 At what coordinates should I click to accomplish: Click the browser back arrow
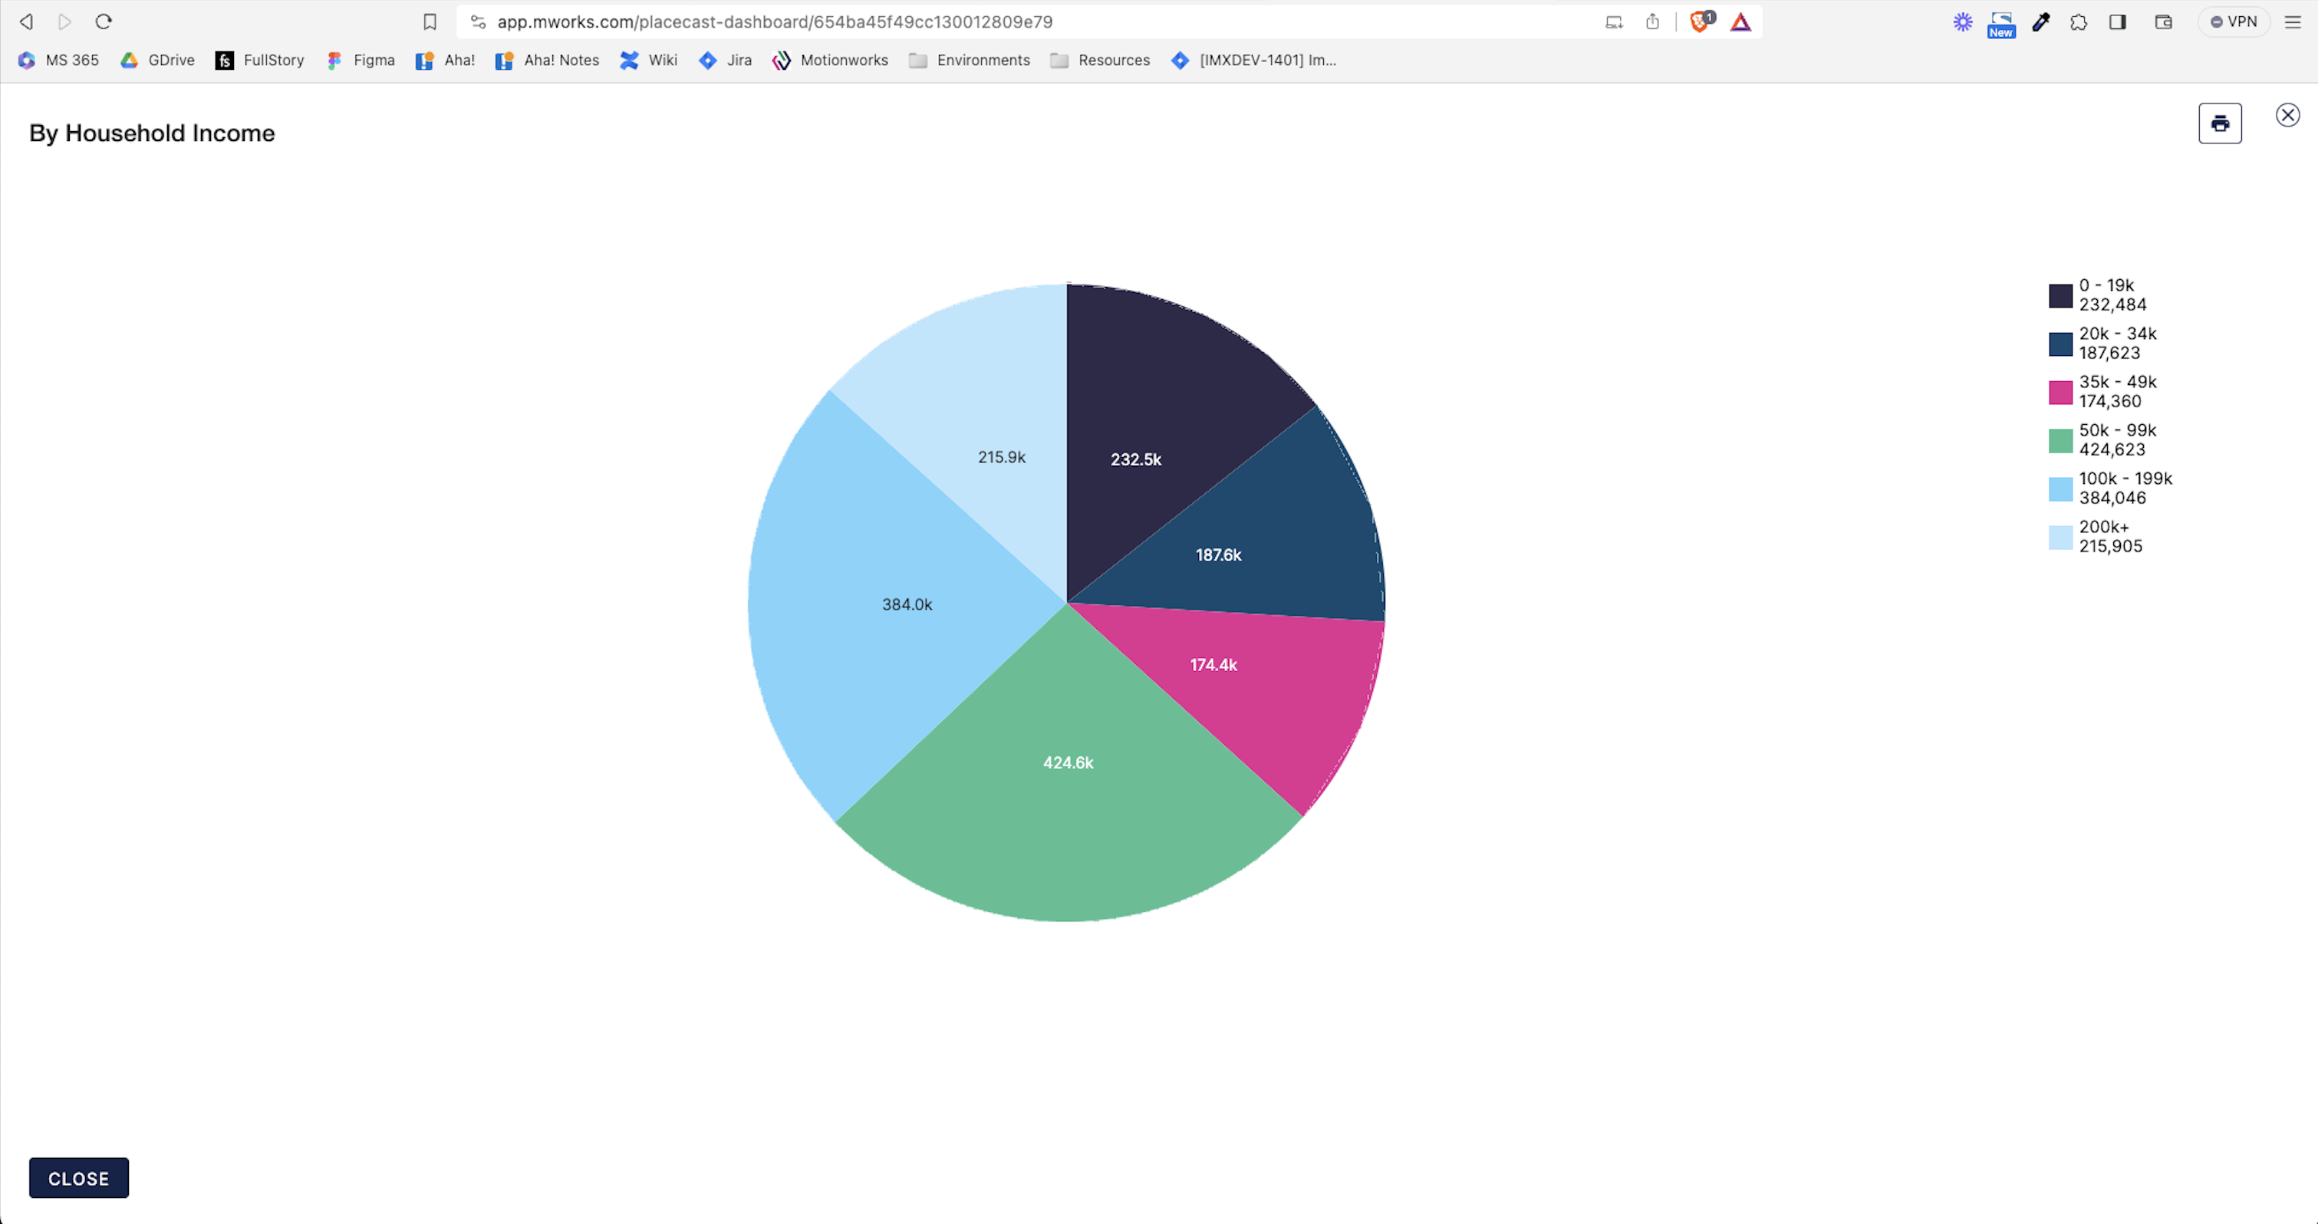pyautogui.click(x=27, y=21)
